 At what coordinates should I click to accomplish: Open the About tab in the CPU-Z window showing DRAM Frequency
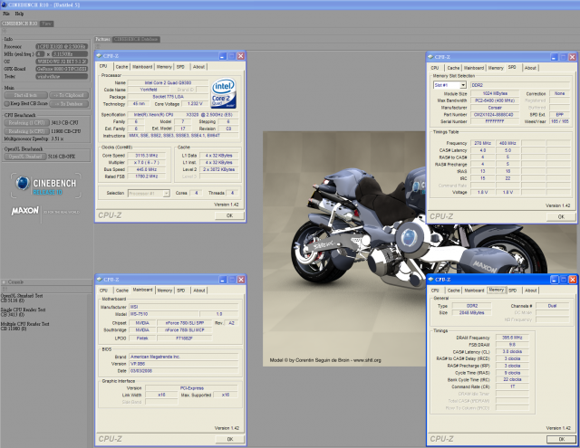[530, 291]
